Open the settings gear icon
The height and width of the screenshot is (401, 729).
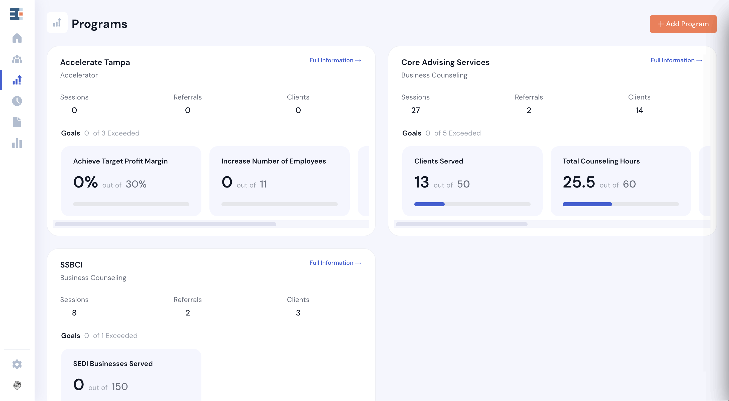pyautogui.click(x=17, y=364)
